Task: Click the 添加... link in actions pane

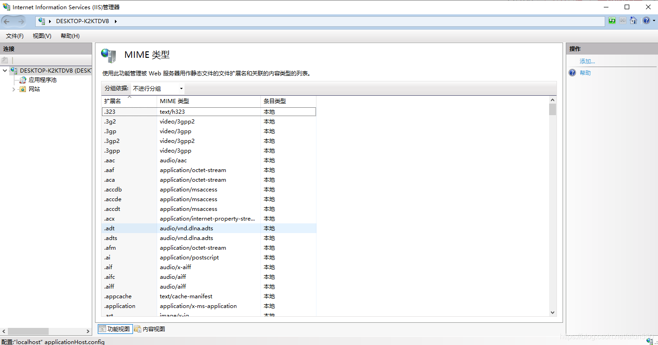Action: (x=587, y=62)
